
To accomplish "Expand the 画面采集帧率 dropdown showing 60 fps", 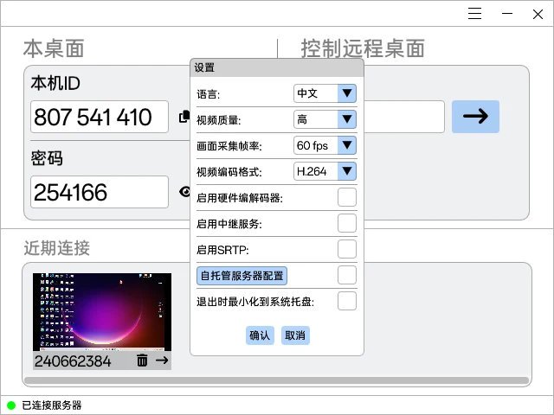I will tap(325, 145).
